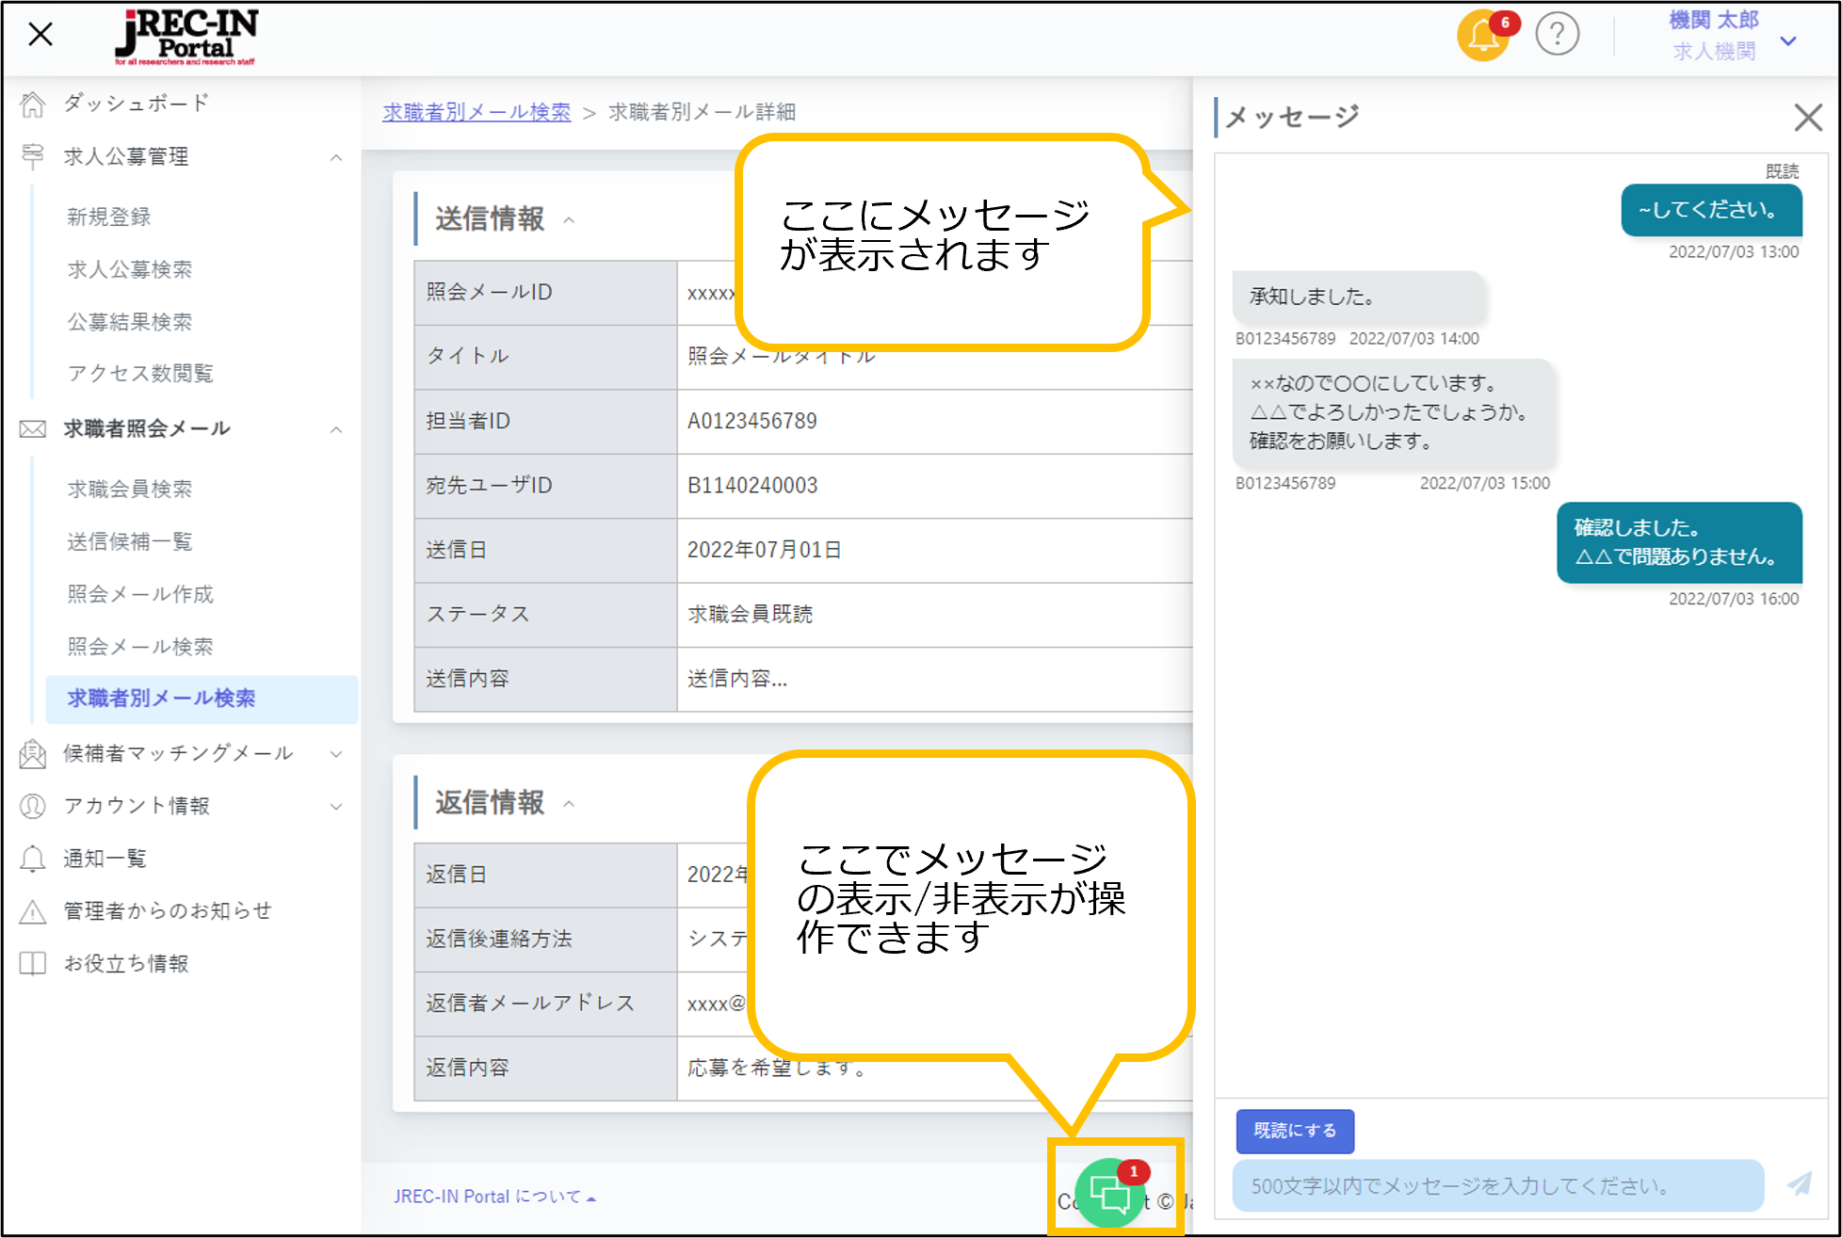This screenshot has height=1238, width=1842.
Task: Click the 既読にする button
Action: pos(1295,1131)
